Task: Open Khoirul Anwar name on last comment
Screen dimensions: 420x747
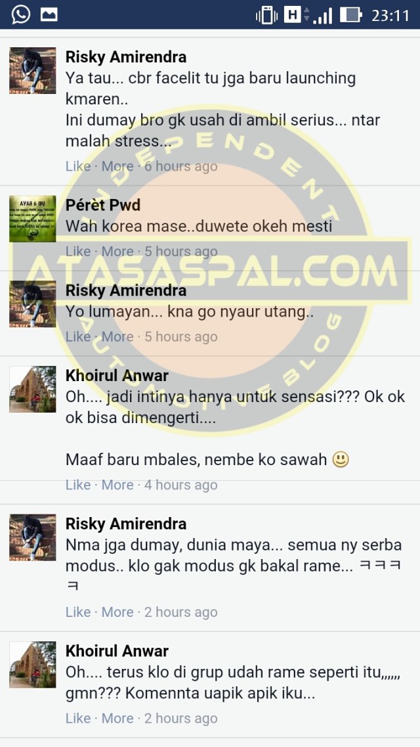Action: click(117, 651)
